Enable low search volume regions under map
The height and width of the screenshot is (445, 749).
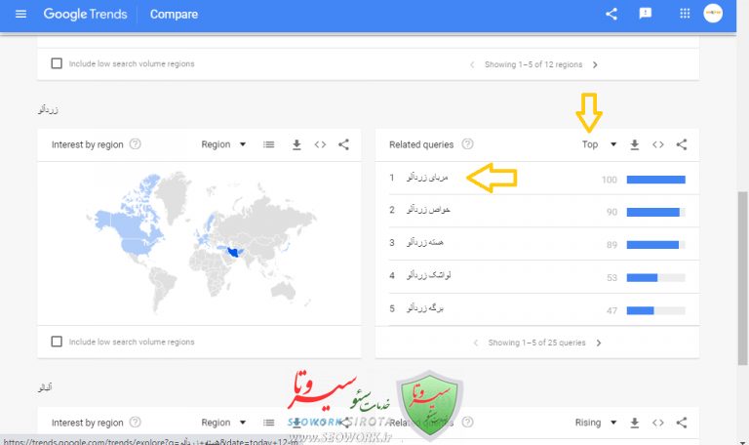click(57, 342)
